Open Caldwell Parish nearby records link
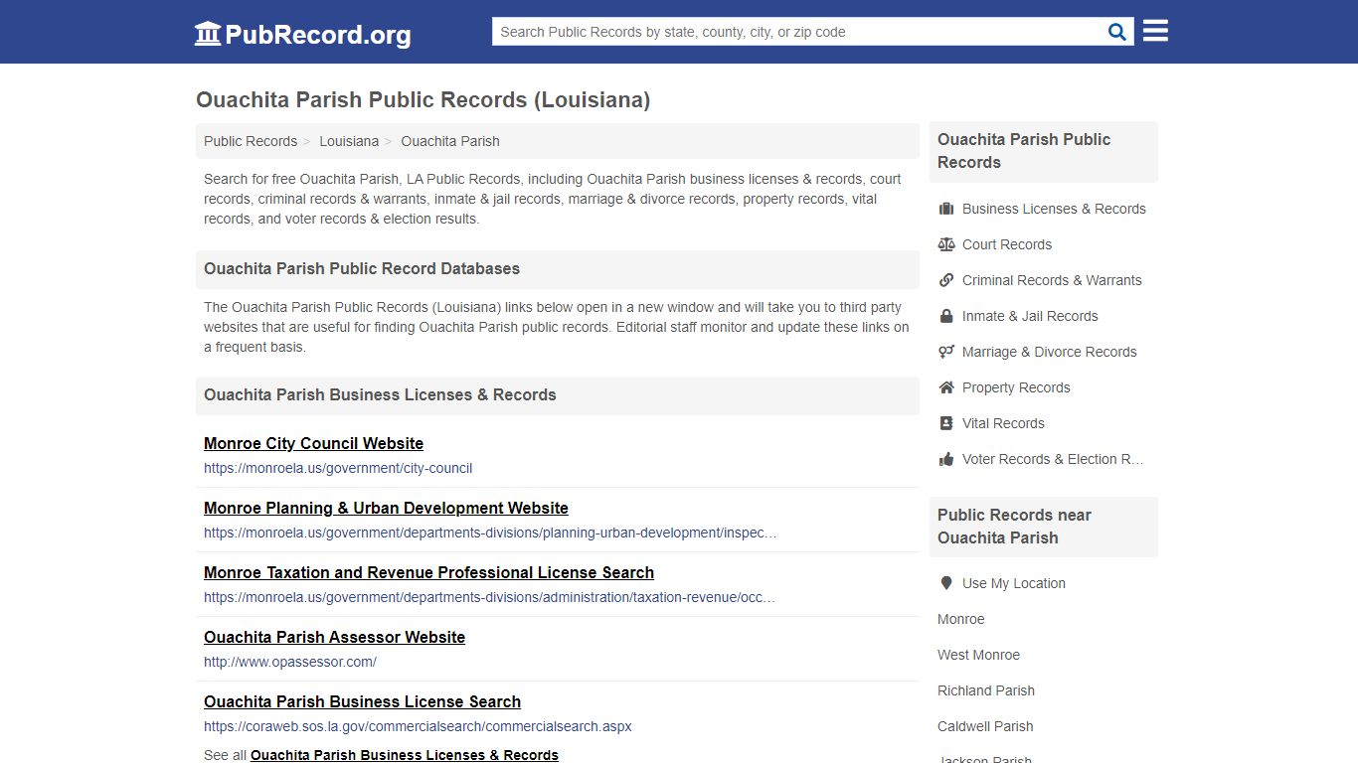This screenshot has height=763, width=1358. click(x=985, y=726)
